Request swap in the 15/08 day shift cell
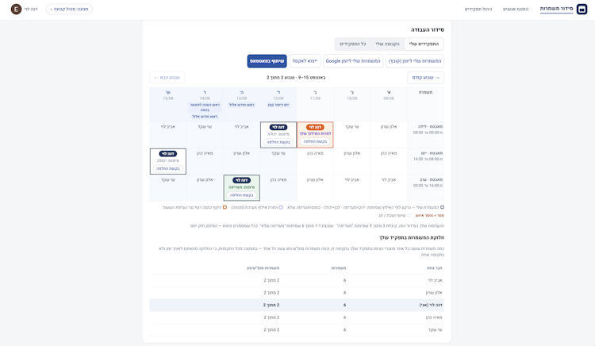This screenshot has height=346, width=595. (167, 168)
